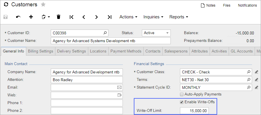The height and width of the screenshot is (115, 261).
Task: Click the Email input field
Action: pos(87,87)
